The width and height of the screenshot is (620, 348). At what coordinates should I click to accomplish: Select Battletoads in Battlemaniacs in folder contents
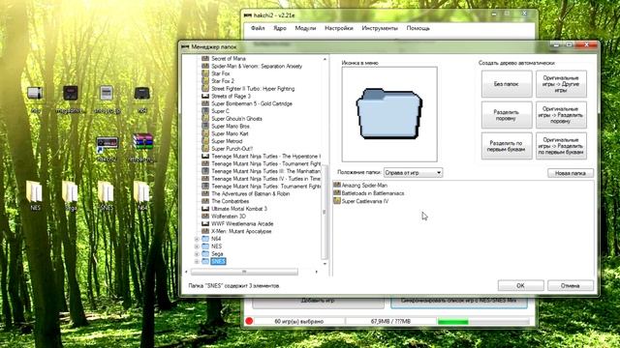point(373,193)
